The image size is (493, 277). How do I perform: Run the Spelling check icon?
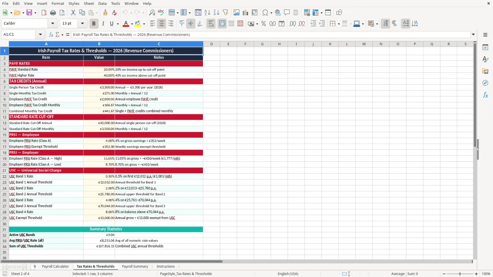(161, 13)
